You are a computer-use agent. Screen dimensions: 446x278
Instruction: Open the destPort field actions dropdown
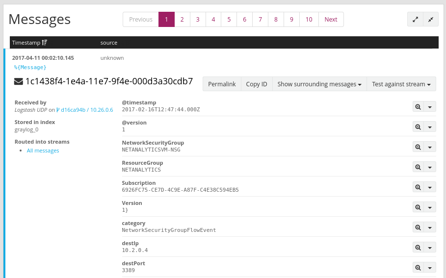tap(430, 268)
